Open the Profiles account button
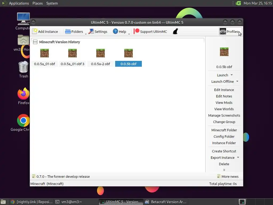 pyautogui.click(x=230, y=31)
